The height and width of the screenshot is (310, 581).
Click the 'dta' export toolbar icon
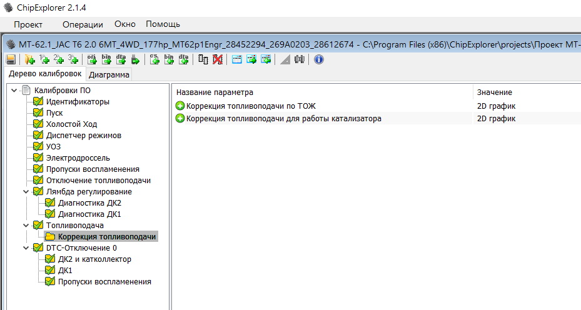(120, 59)
